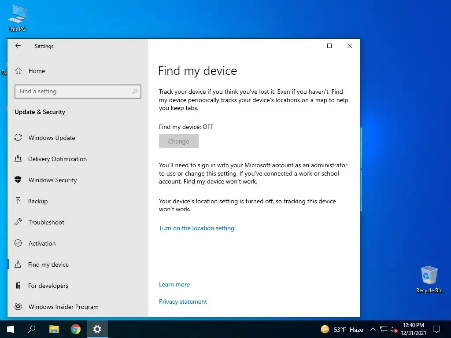
Task: Click the 'Find my device' page title
Action: pyautogui.click(x=197, y=71)
